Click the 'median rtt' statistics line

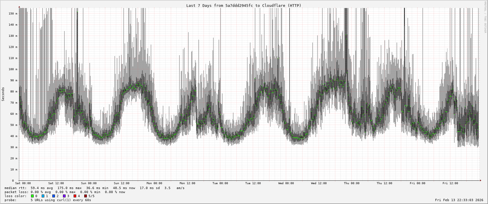click(x=94, y=188)
